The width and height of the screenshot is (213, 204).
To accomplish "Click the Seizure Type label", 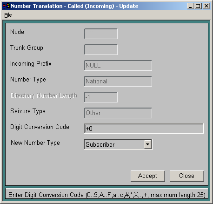I will click(x=28, y=111).
